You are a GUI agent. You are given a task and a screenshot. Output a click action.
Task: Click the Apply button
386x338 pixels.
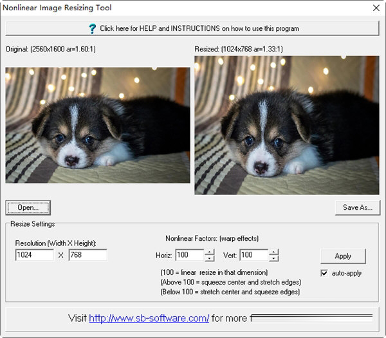[x=343, y=256]
